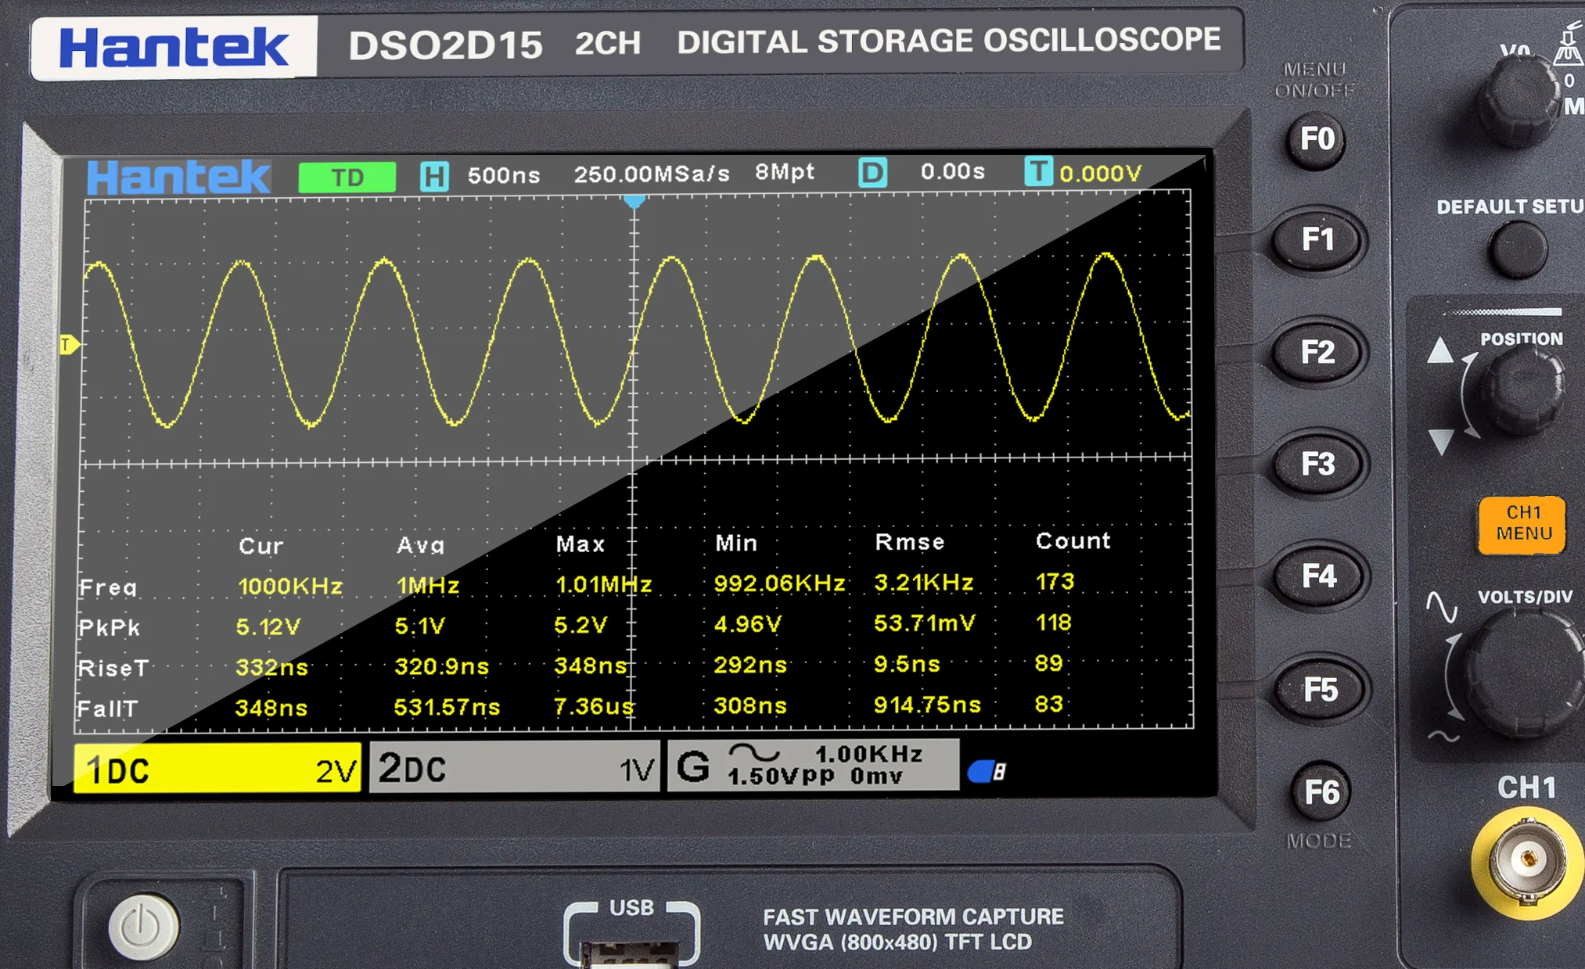Click the vertical POSITION knob
The width and height of the screenshot is (1585, 969).
(1523, 388)
